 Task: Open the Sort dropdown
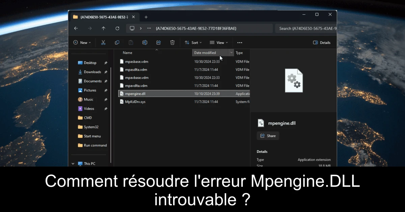pyautogui.click(x=193, y=42)
